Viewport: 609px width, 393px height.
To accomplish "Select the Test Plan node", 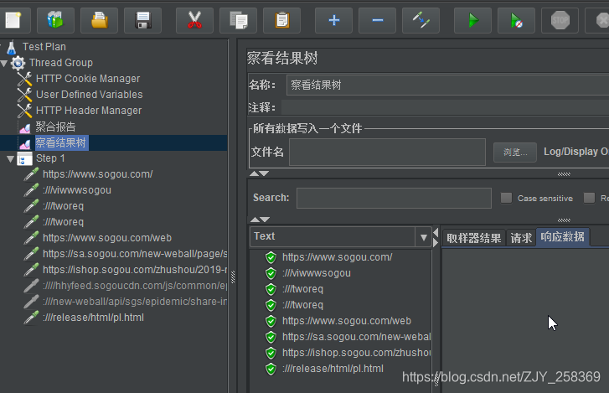I will pyautogui.click(x=44, y=47).
